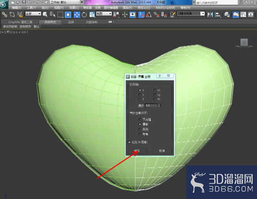
Task: Click the 确定 OK button in Mirror dialog
Action: [x=137, y=150]
